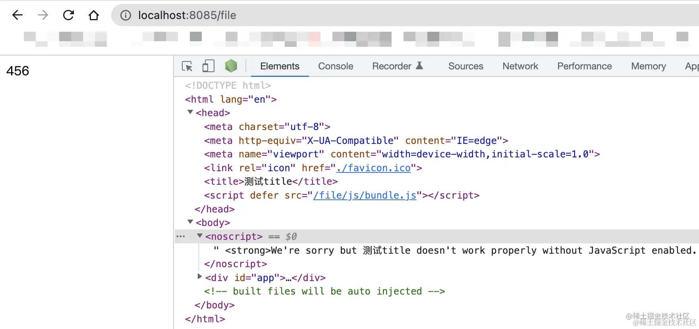Open the Sources tab
This screenshot has height=329, width=699.
[466, 66]
